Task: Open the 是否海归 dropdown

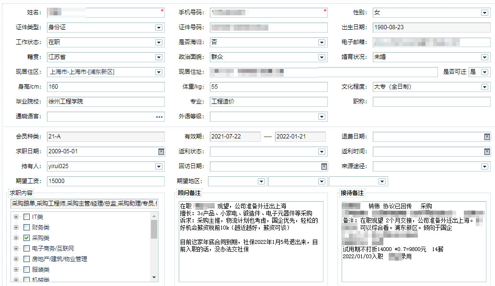Action: point(322,42)
